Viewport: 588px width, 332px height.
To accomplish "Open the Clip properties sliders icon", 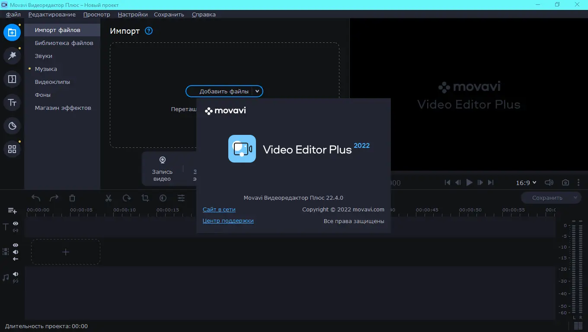I will click(x=181, y=198).
